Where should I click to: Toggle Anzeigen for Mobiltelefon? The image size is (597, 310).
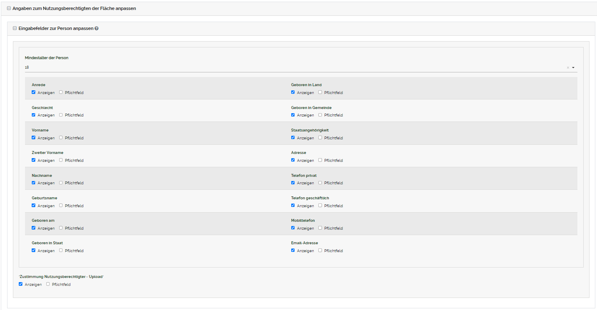(293, 228)
